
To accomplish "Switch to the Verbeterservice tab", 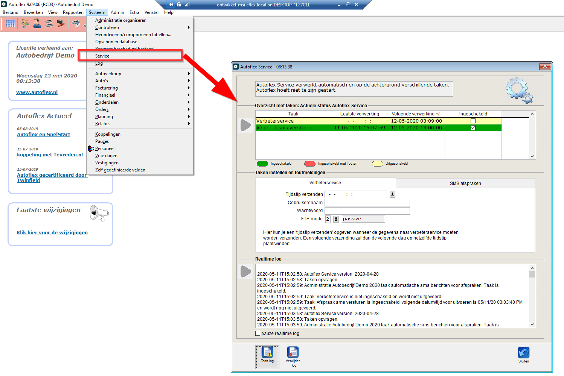I will 325,183.
